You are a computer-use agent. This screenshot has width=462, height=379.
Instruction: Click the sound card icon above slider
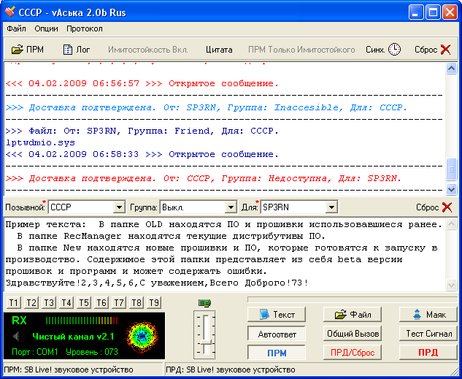204,302
